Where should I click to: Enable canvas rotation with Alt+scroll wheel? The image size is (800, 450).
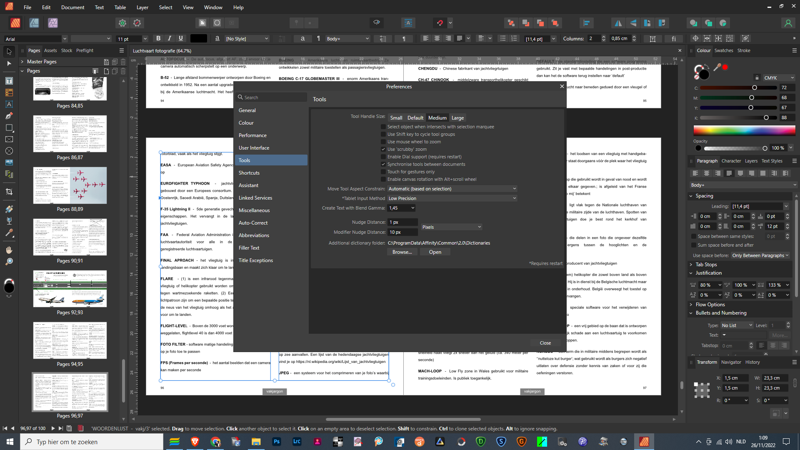383,179
